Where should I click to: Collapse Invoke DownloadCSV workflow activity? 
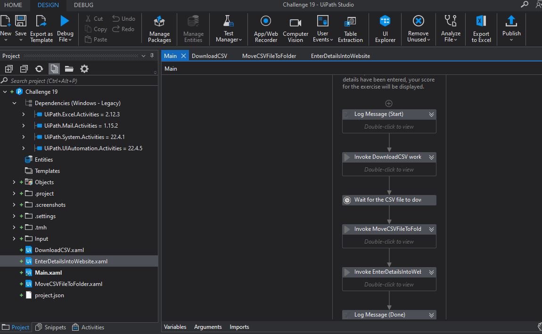tap(431, 157)
